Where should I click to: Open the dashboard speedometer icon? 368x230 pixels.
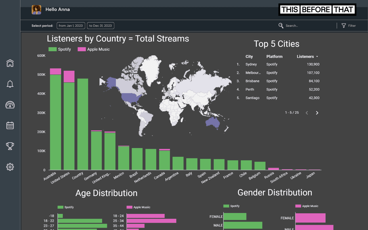point(10,105)
